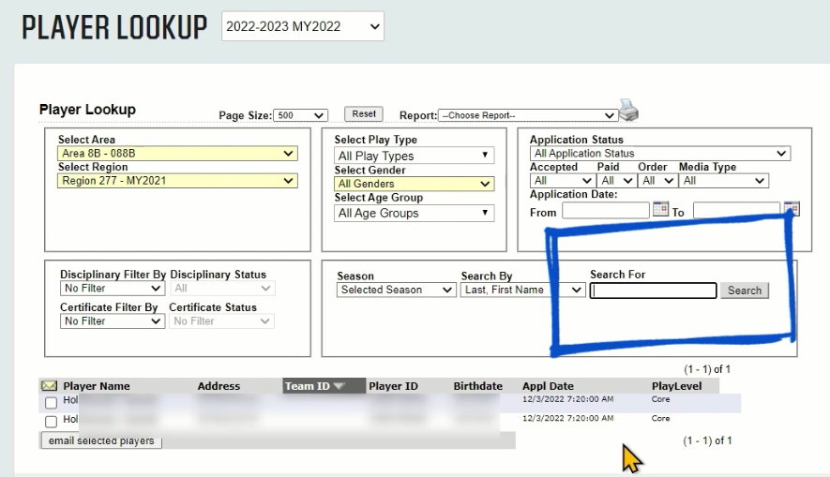Click the Application Date From field

tap(605, 211)
